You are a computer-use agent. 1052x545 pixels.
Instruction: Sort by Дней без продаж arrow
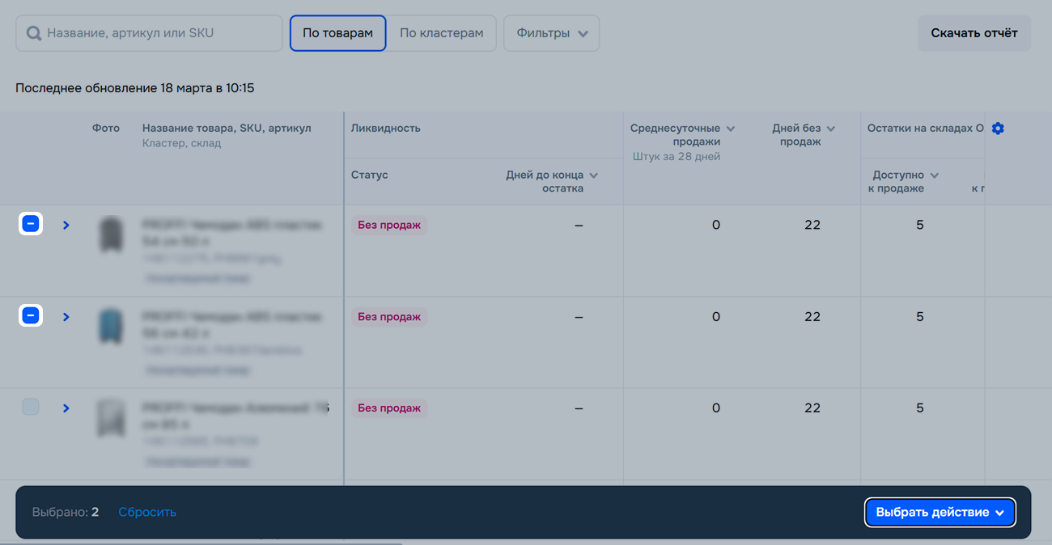[831, 129]
